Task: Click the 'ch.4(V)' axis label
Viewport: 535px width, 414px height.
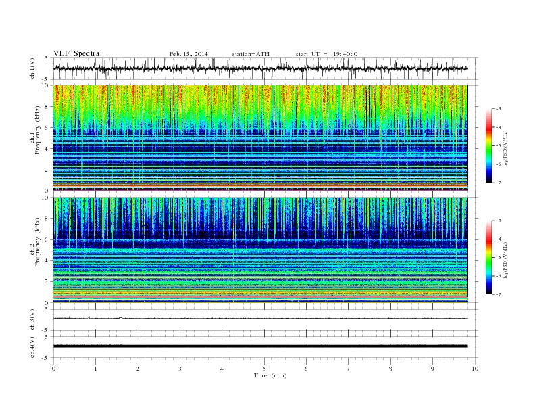Action: [x=32, y=347]
